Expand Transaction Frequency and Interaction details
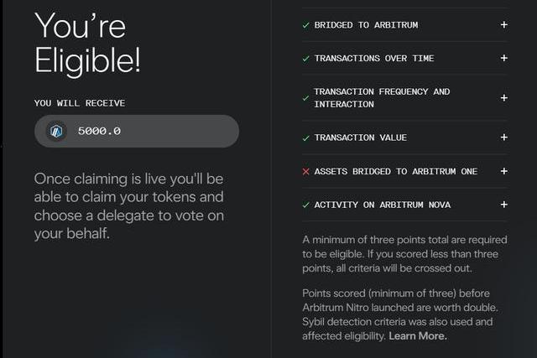This screenshot has height=358, width=537. click(503, 98)
